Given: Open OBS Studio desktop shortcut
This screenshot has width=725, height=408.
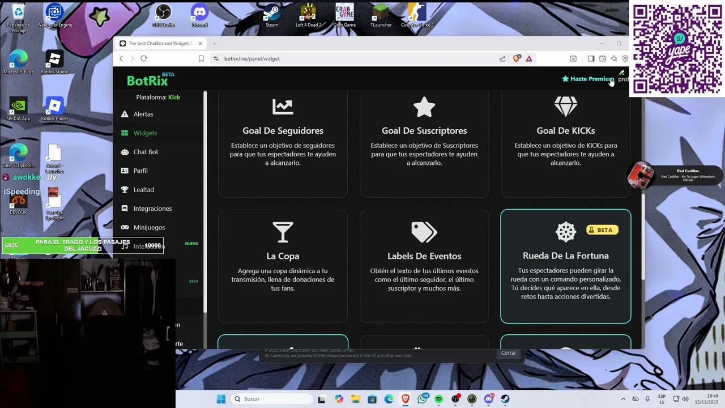Looking at the screenshot, I should click(163, 15).
